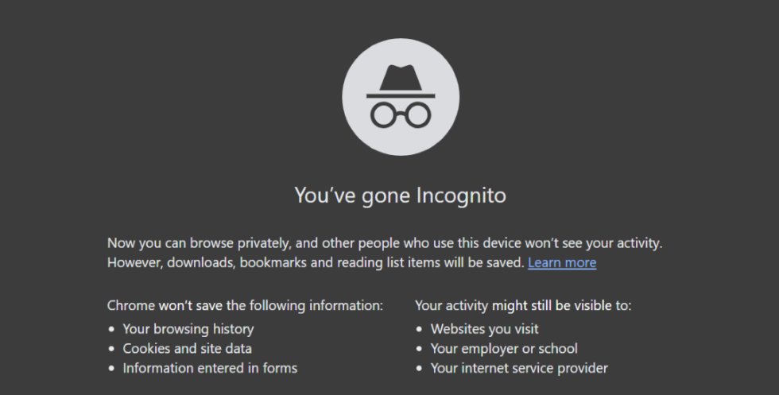This screenshot has height=395, width=779.
Task: Click the hat in the Incognito logo
Action: tap(400, 79)
